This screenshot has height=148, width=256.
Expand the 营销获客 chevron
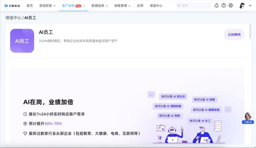point(54,6)
